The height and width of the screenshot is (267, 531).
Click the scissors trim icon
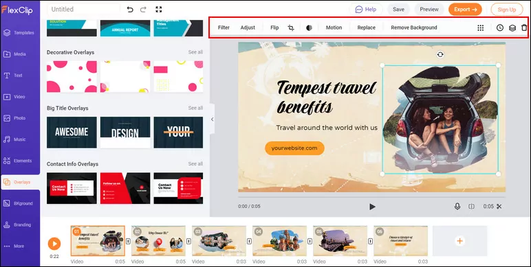(499, 206)
